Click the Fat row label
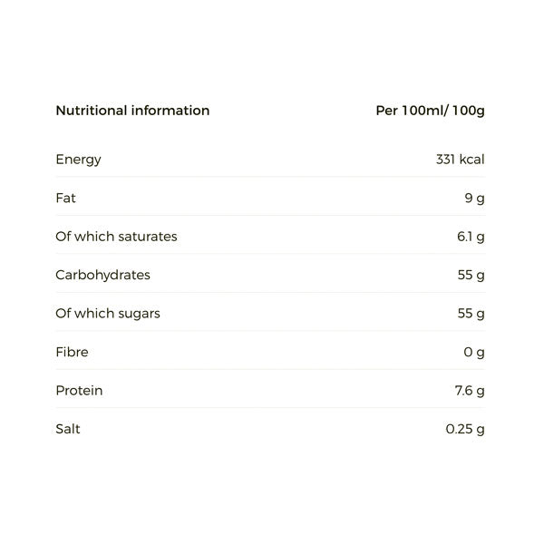 coord(66,198)
